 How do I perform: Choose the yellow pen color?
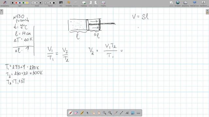[x=27, y=3]
